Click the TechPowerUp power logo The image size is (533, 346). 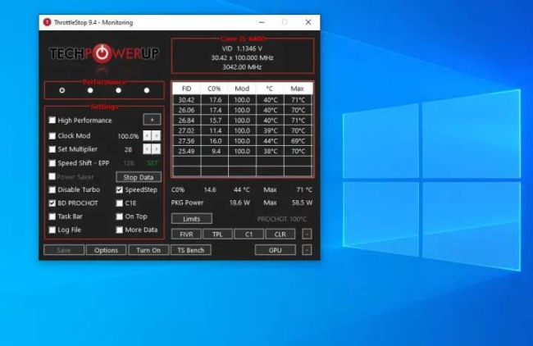tap(102, 53)
